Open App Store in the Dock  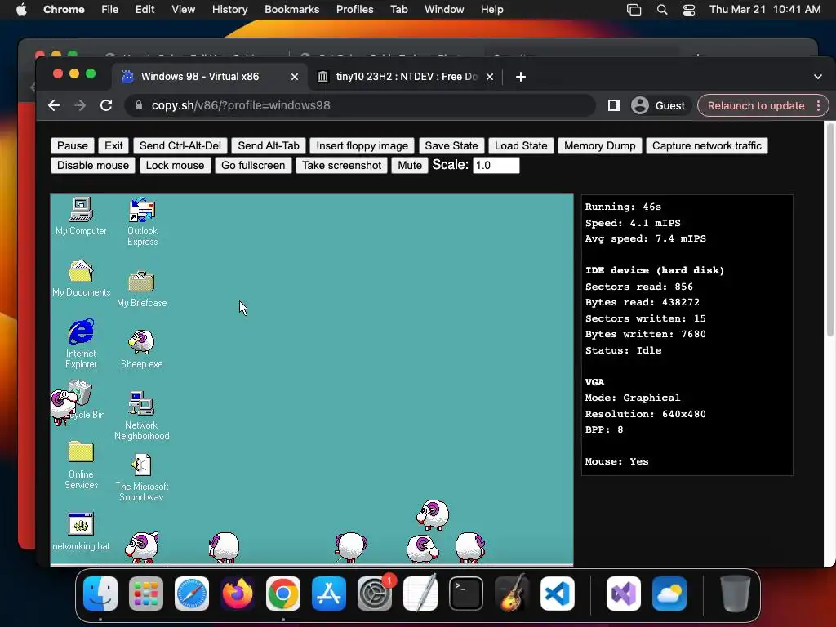(x=329, y=594)
